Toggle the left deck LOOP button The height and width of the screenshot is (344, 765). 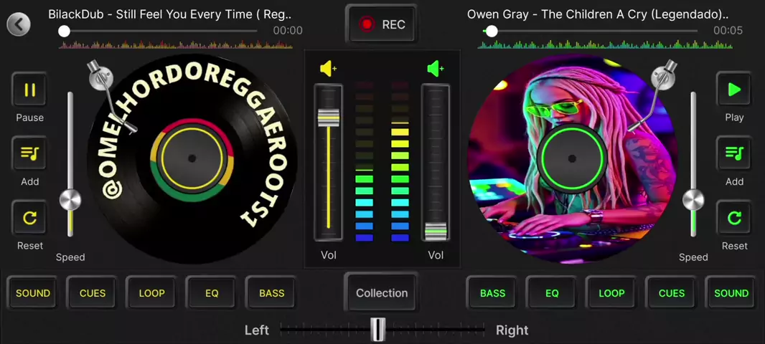[x=151, y=293]
